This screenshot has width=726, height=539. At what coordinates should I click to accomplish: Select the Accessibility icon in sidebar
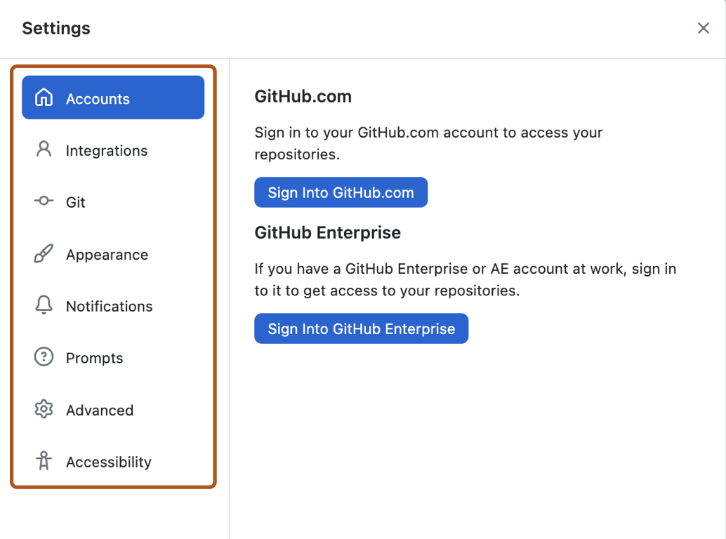[x=44, y=462]
